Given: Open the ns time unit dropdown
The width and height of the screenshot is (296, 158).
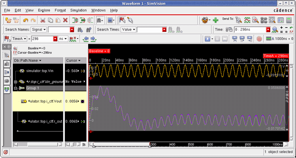Looking at the screenshot, I should 63,39.
